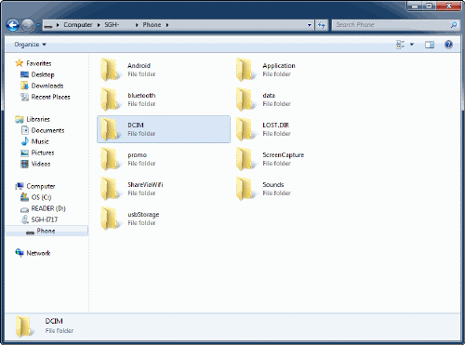Click the ScreenCapture folder icon

click(246, 159)
